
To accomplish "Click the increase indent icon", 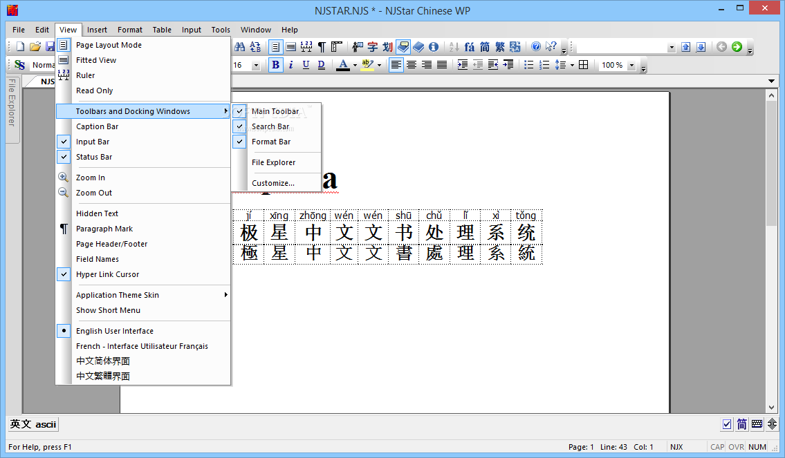I will click(463, 65).
